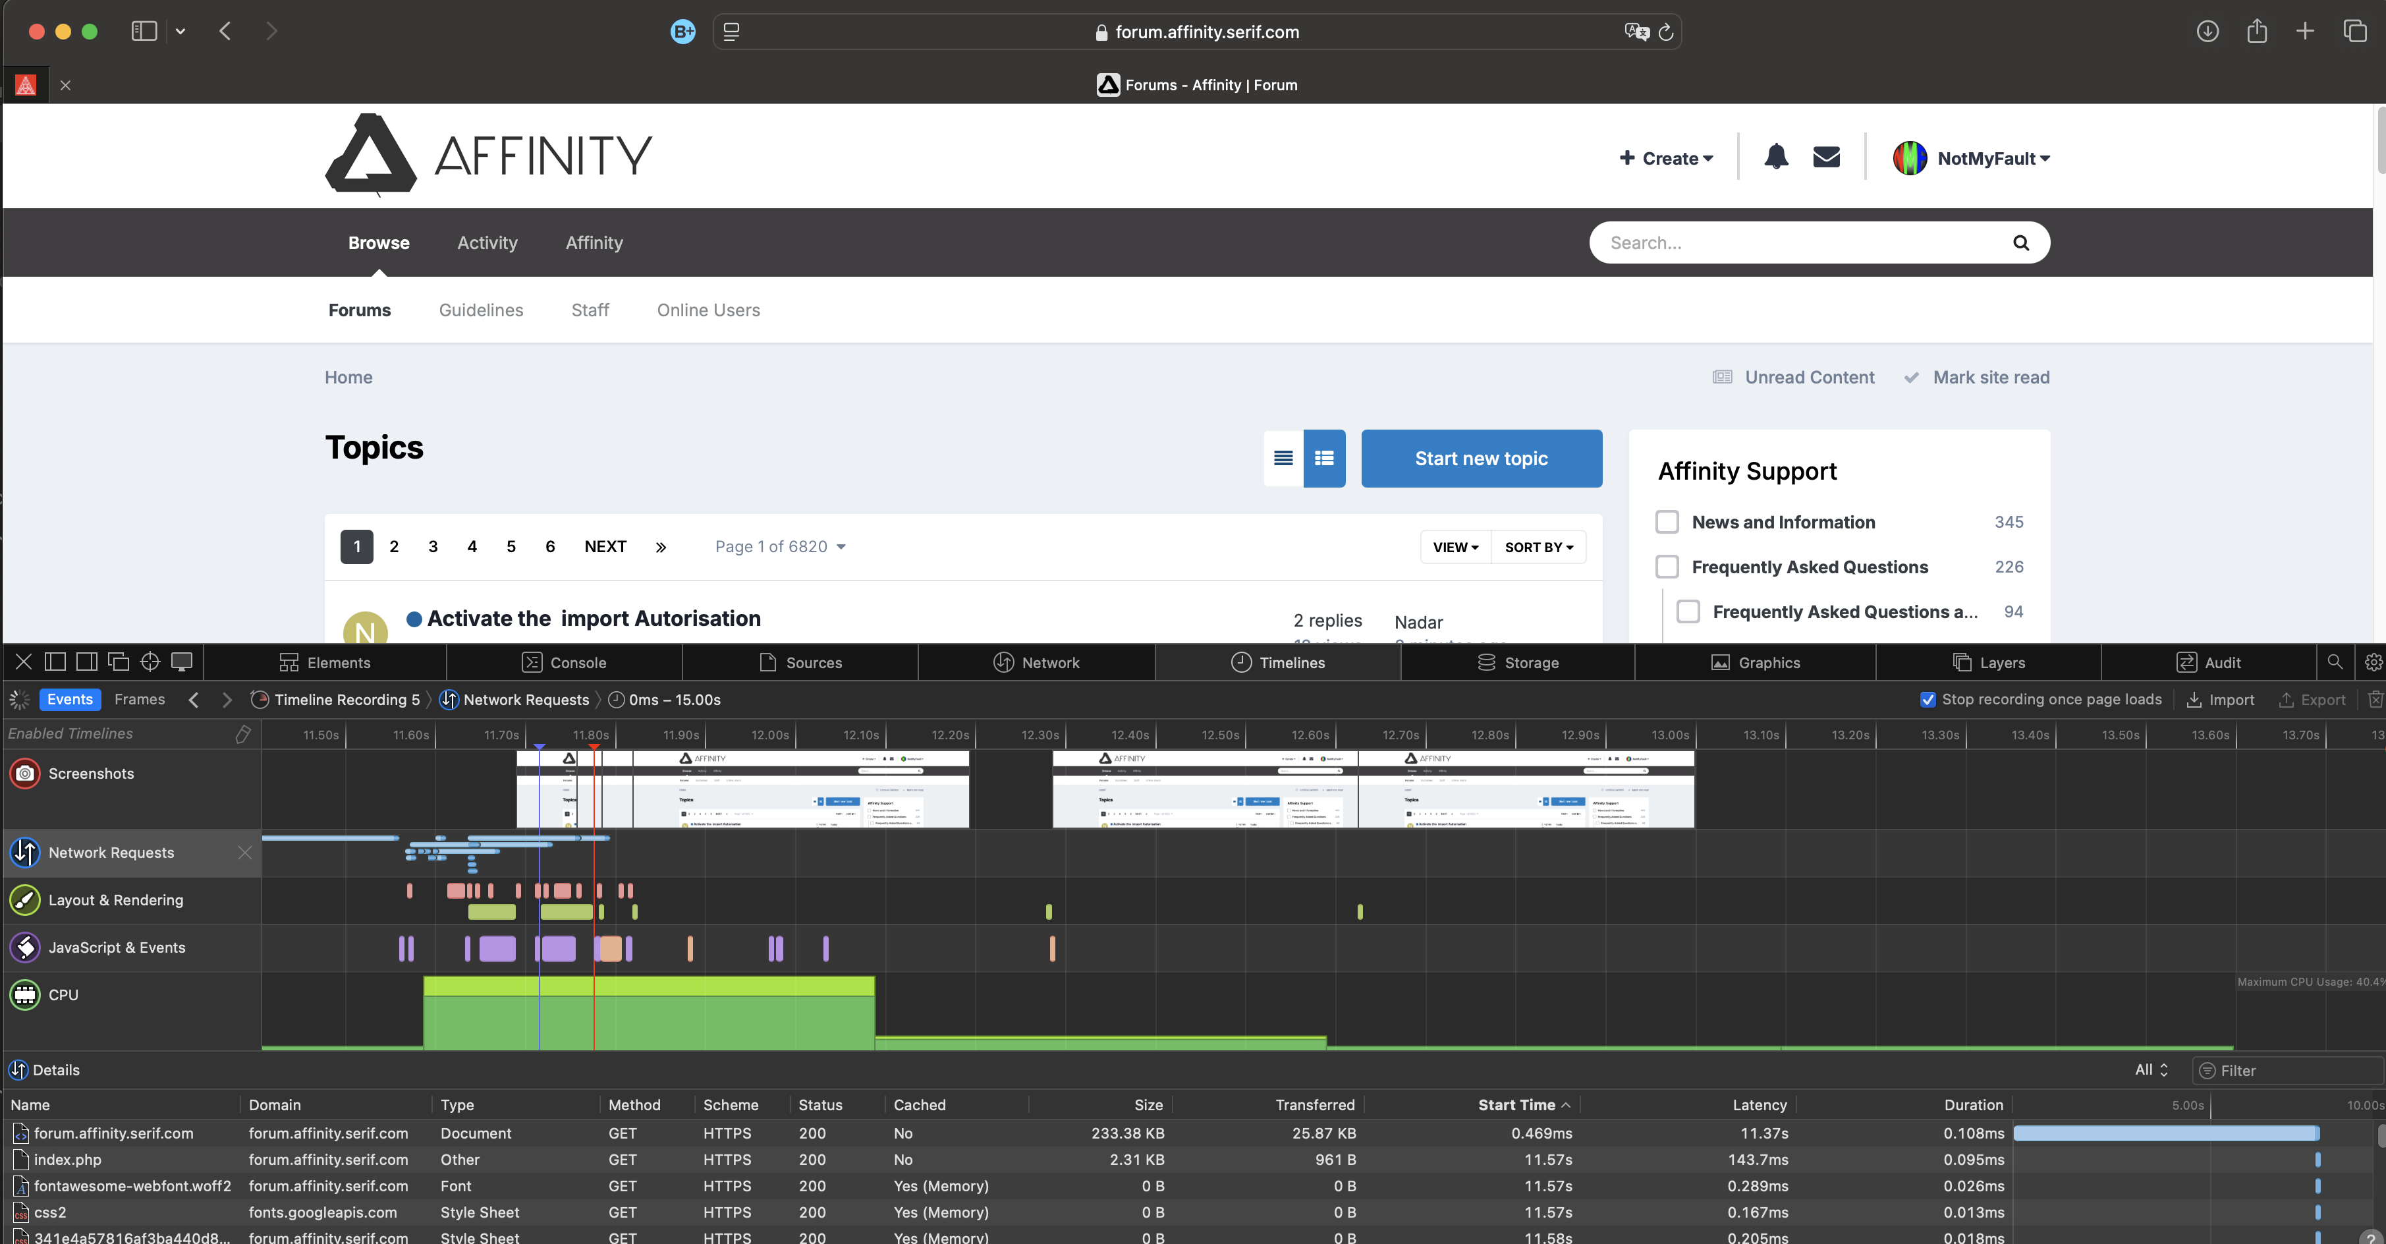Image resolution: width=2386 pixels, height=1244 pixels.
Task: Detach inspector into separate window icon
Action: [119, 662]
